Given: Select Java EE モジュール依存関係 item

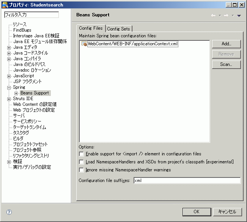Looking at the screenshot, I should click(40, 42).
